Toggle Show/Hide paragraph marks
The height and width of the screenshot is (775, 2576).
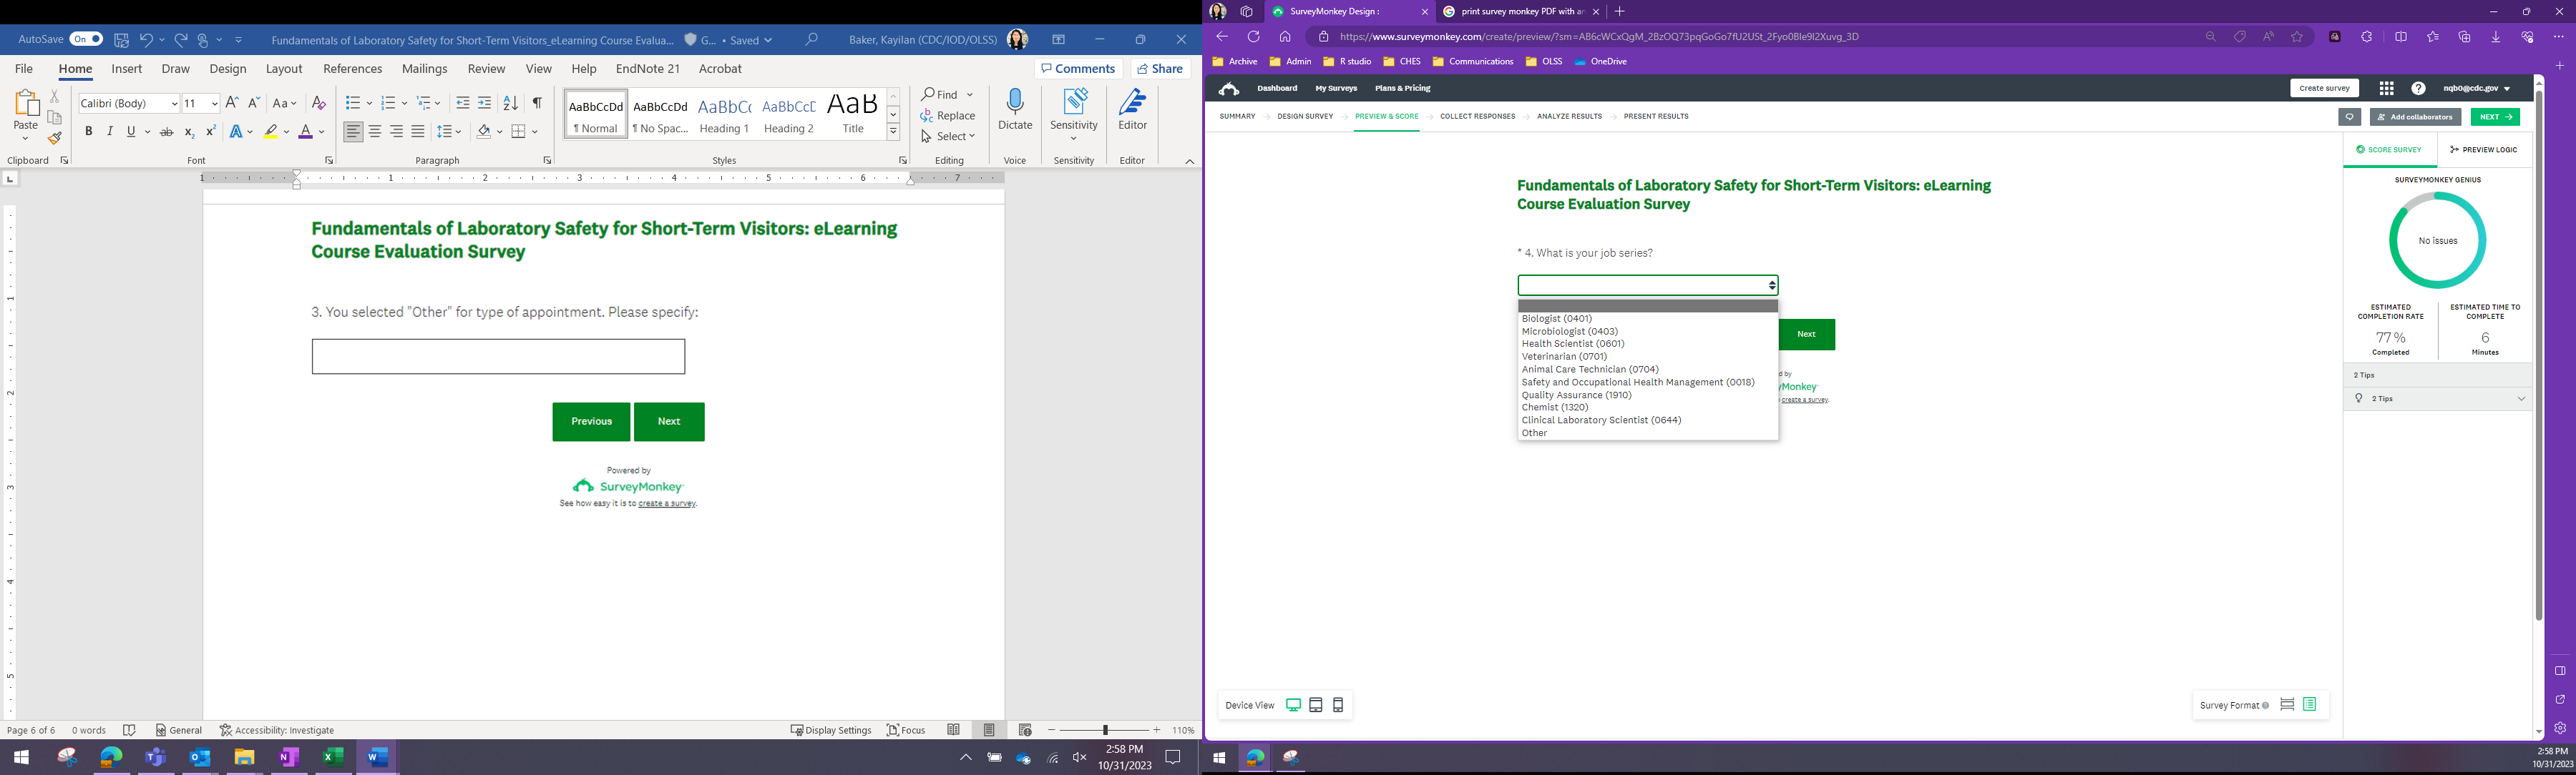pos(537,103)
